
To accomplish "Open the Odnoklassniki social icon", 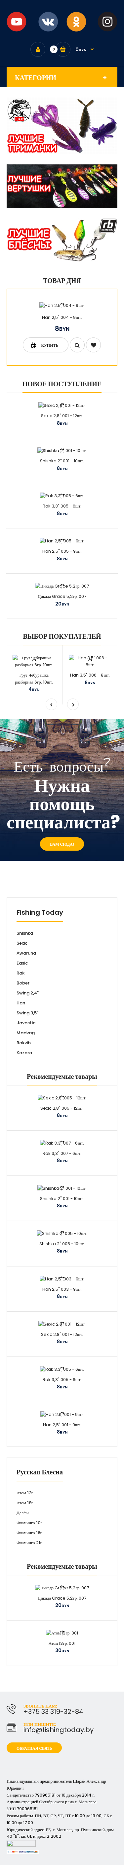I will (76, 22).
